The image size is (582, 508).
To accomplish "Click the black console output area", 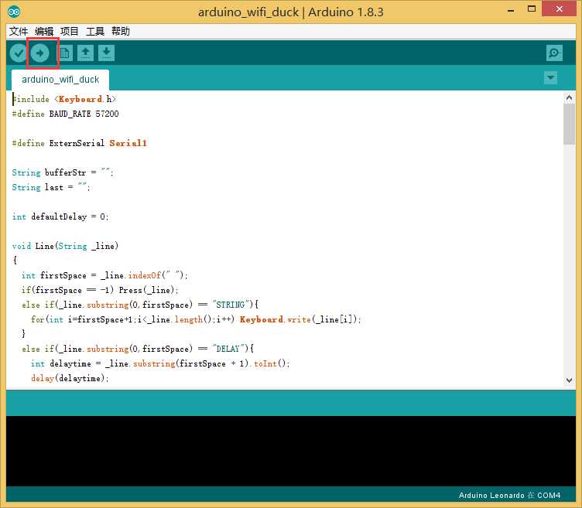I will pos(291,451).
